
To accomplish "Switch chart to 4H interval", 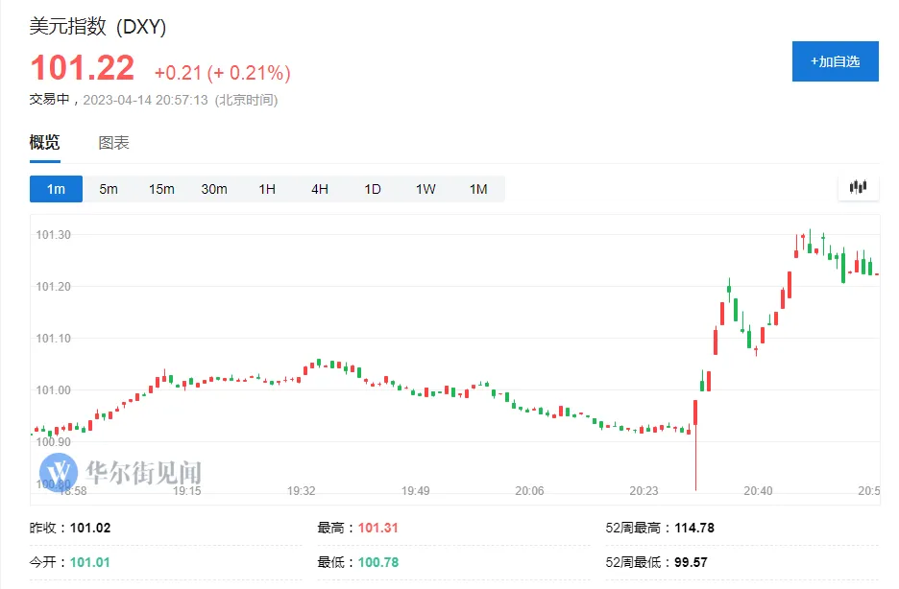I will (320, 189).
